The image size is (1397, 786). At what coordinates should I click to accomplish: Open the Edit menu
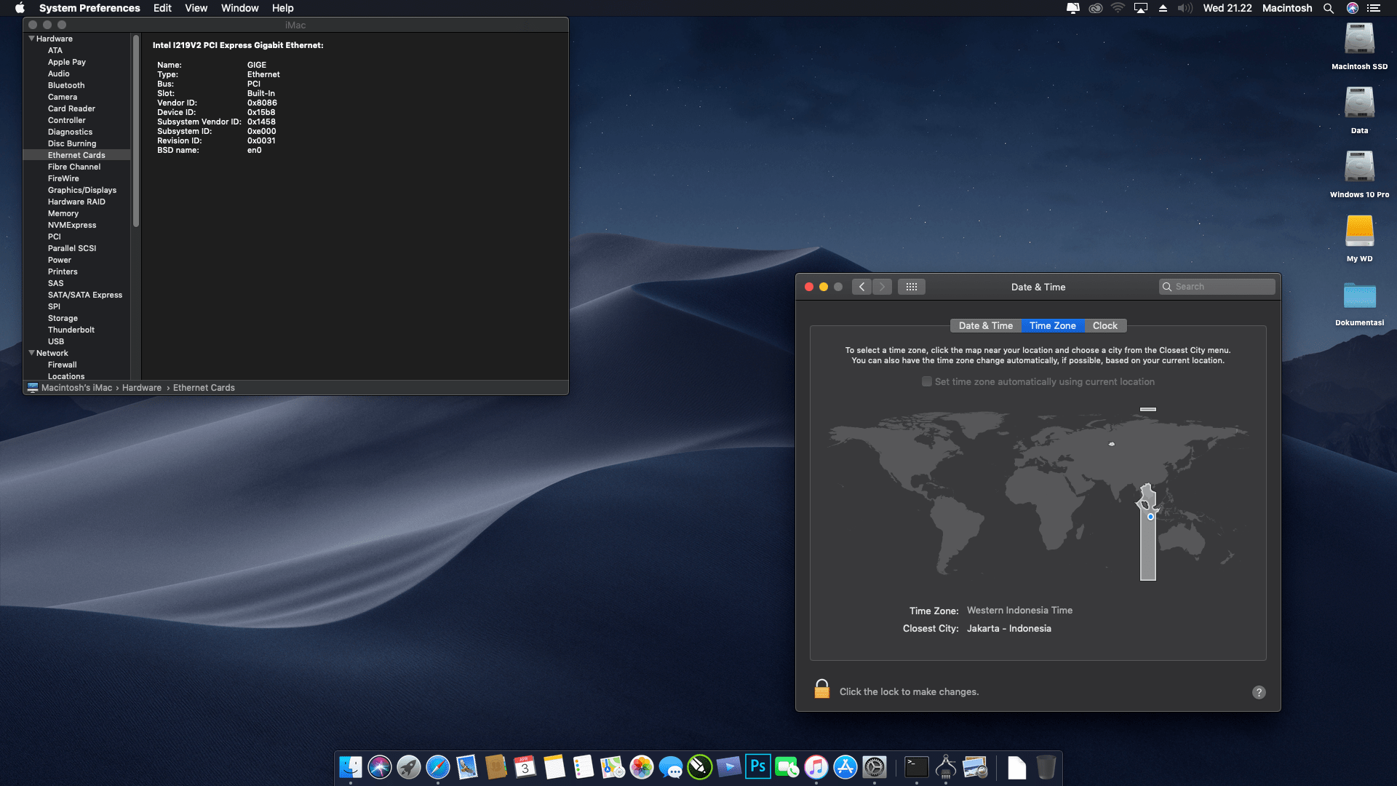pyautogui.click(x=162, y=8)
